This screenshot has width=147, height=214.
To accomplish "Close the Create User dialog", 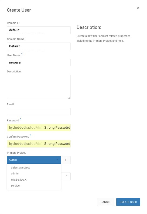I will (x=138, y=8).
